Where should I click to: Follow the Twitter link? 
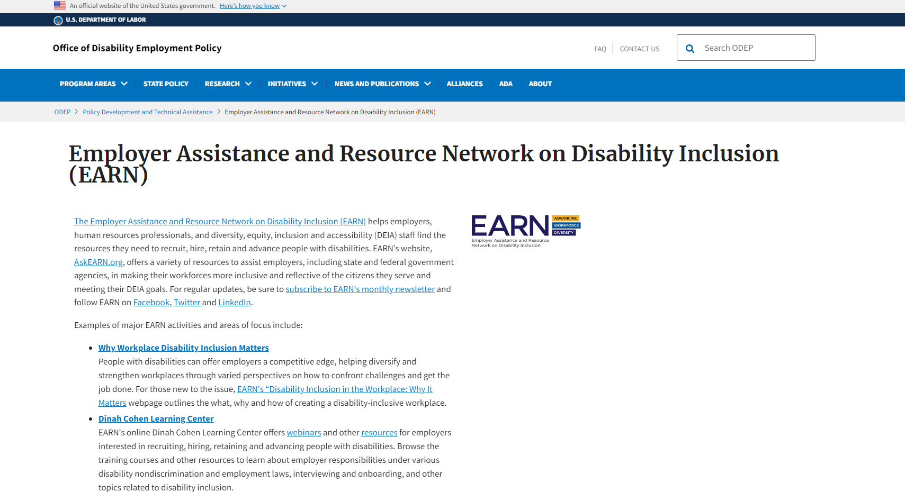[x=187, y=303]
